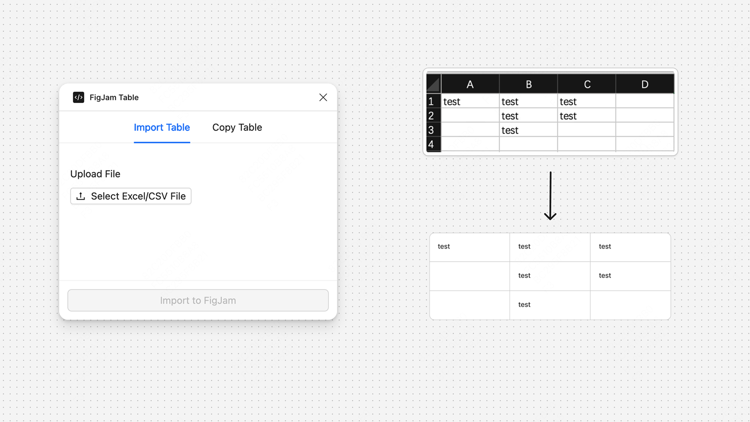750x422 pixels.
Task: Click the select-all corner of the spreadsheet
Action: 434,84
